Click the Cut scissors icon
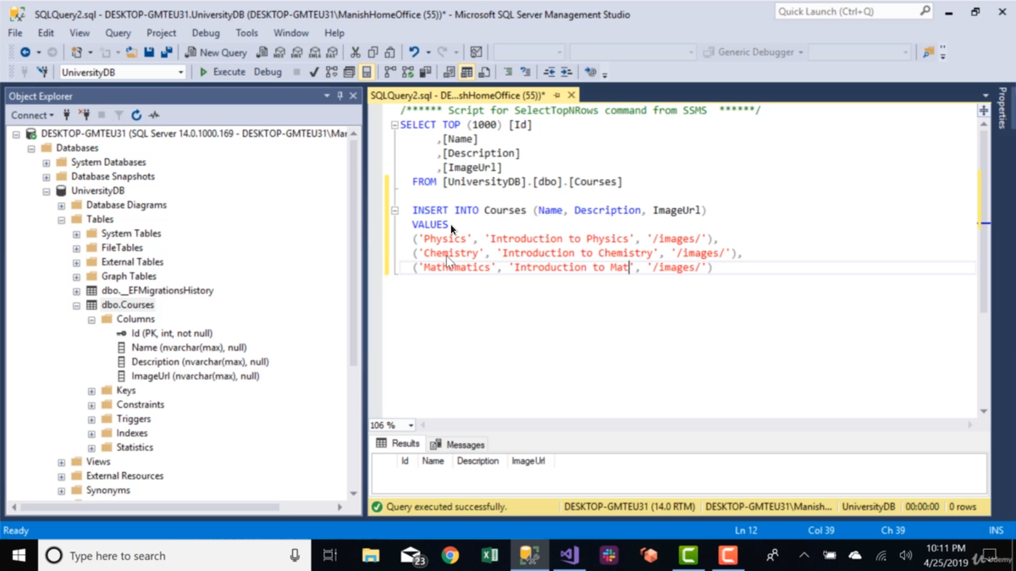Screen dimensions: 1016x571 pos(355,52)
